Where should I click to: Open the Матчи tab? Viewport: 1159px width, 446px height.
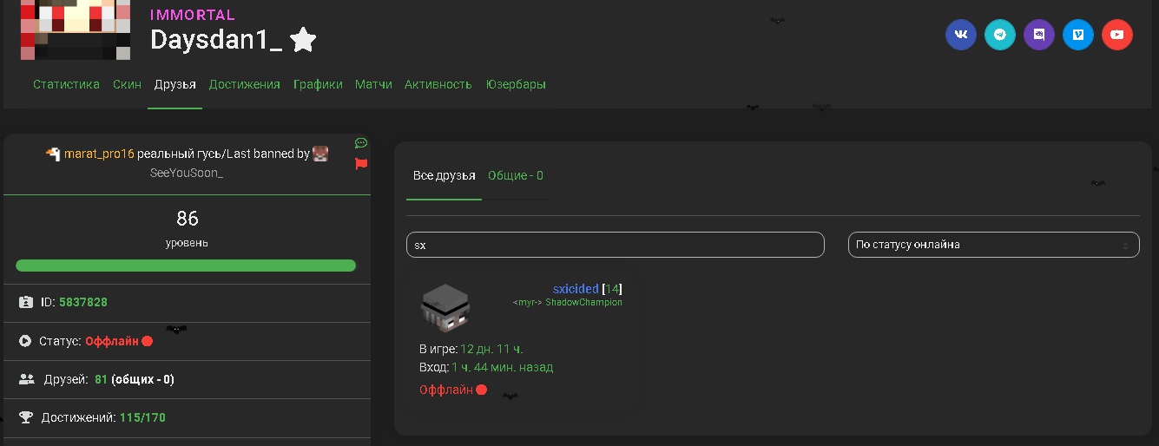pos(373,85)
